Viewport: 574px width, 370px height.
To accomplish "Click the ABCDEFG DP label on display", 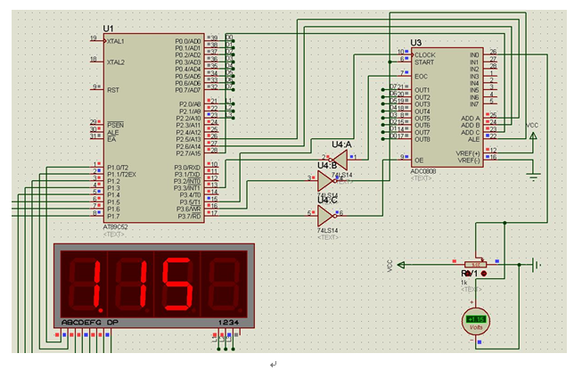I will coord(90,323).
